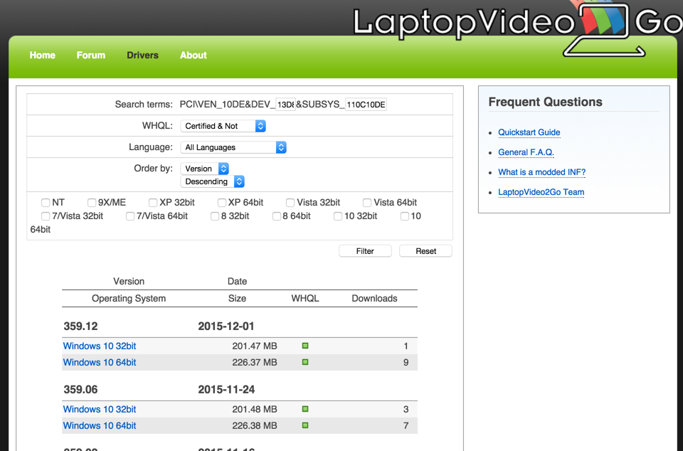Enable the NT checkbox

pyautogui.click(x=46, y=203)
